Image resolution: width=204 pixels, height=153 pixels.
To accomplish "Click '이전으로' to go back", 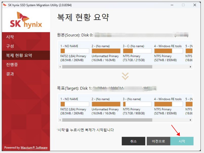I will coord(159,141).
